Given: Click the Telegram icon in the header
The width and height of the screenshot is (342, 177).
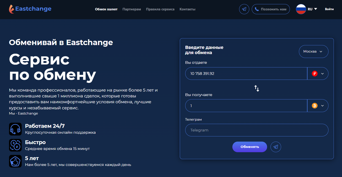Looking at the screenshot, I should [x=244, y=9].
